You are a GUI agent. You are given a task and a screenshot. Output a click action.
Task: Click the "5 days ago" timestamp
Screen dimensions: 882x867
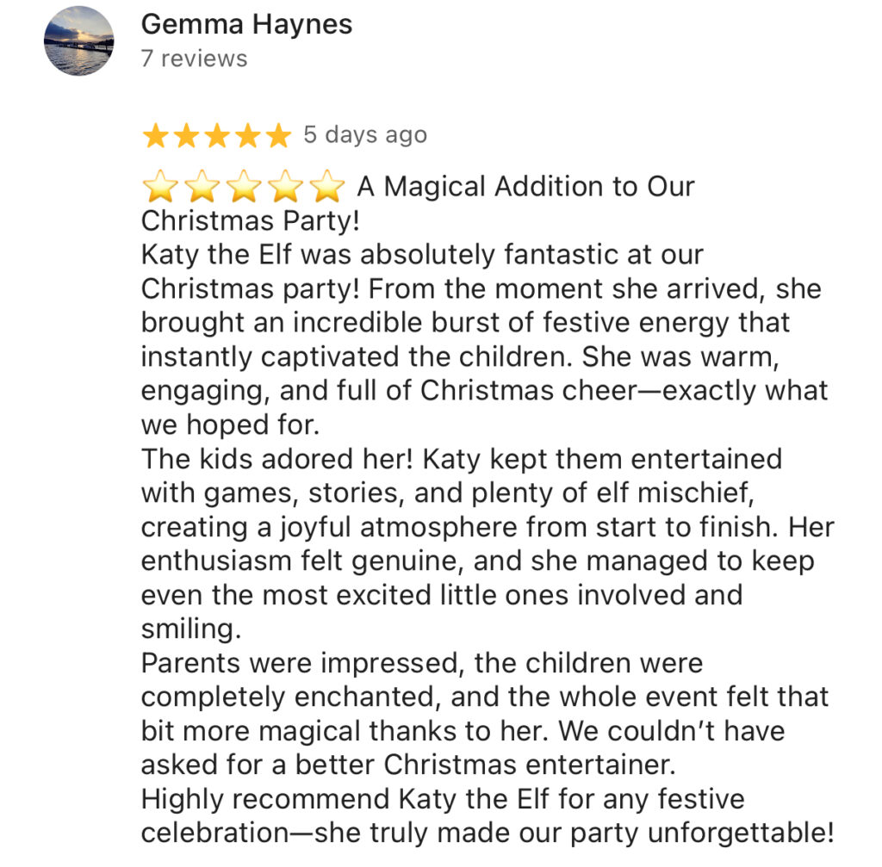click(364, 135)
